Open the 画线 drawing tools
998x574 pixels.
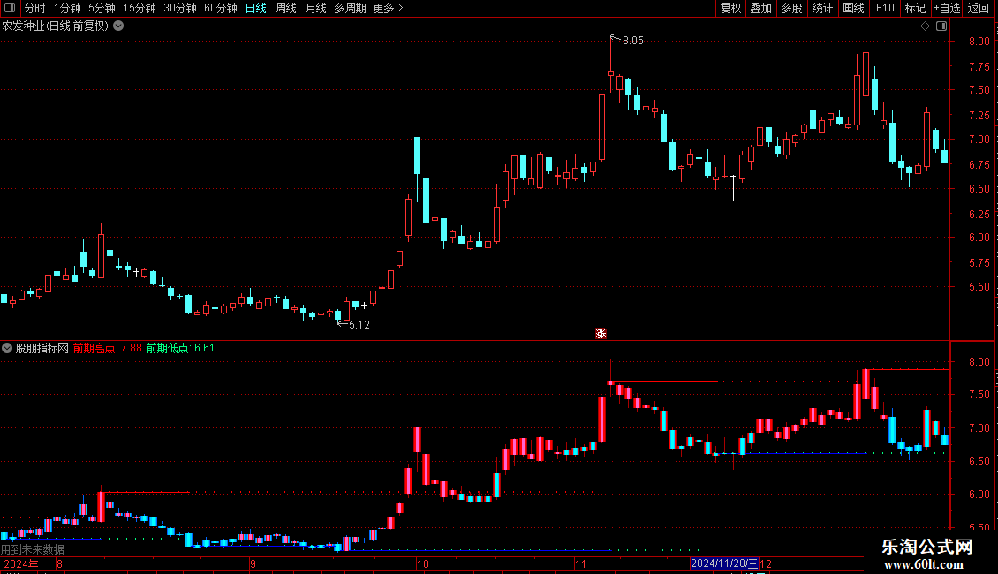pyautogui.click(x=853, y=8)
